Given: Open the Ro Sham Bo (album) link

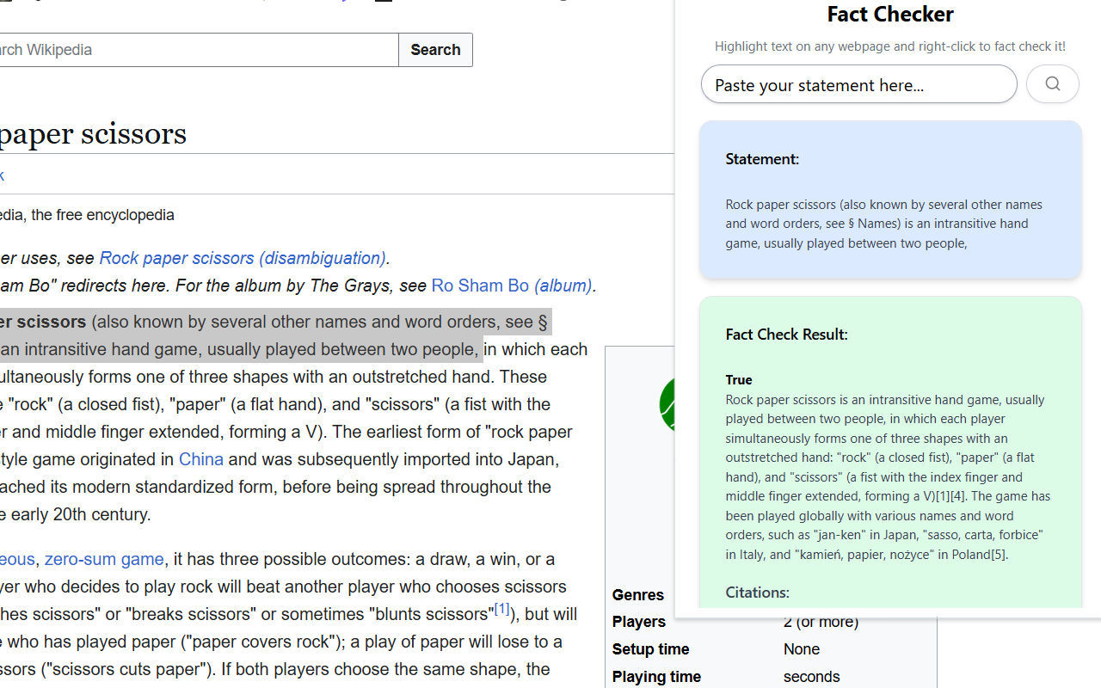Looking at the screenshot, I should [512, 286].
